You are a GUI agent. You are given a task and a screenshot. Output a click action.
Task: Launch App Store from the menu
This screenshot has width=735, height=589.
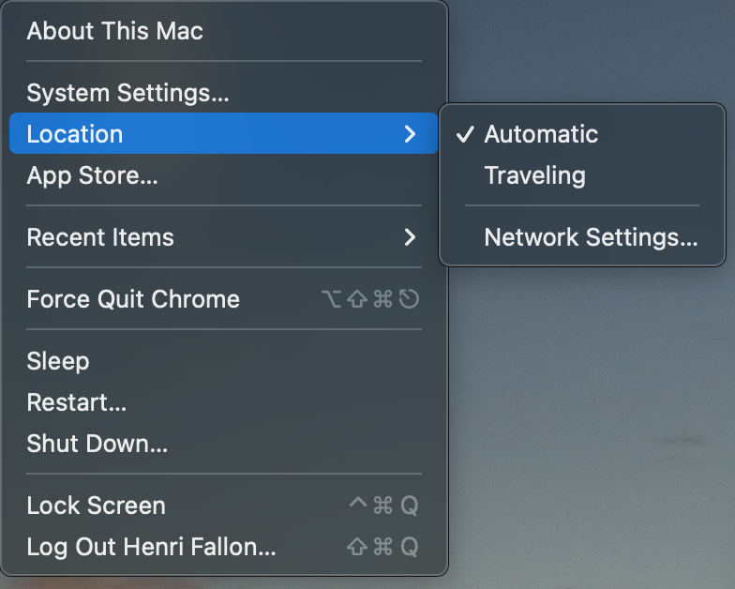point(92,175)
